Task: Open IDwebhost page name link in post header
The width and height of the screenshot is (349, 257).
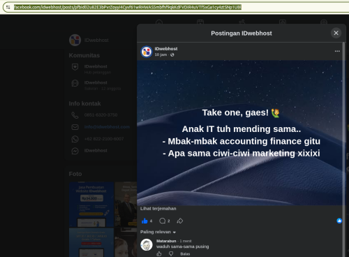Action: 166,49
